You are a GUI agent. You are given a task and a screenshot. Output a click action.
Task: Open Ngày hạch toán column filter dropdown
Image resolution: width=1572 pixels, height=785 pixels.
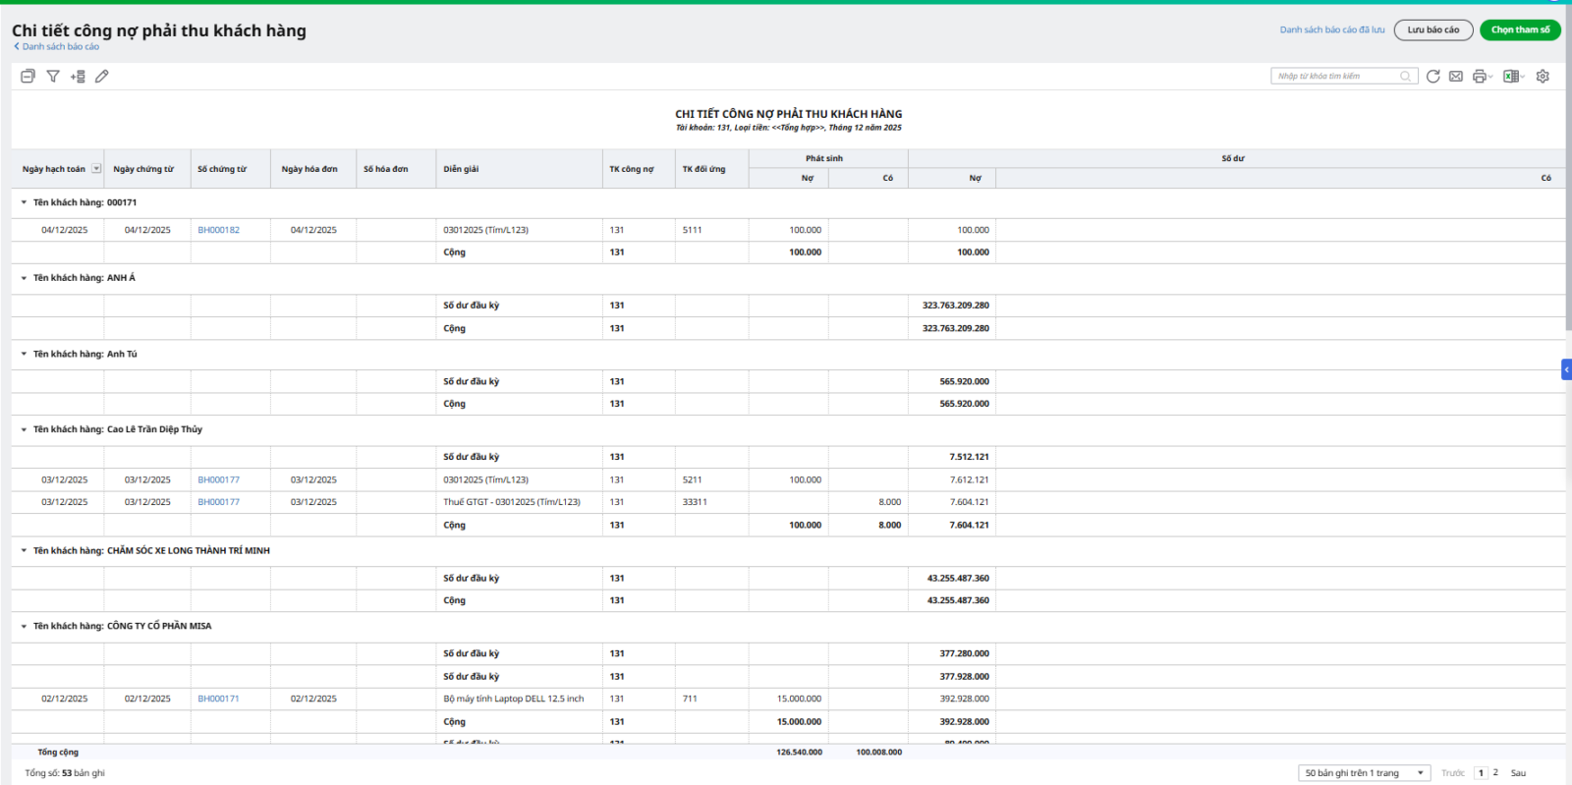tap(96, 169)
